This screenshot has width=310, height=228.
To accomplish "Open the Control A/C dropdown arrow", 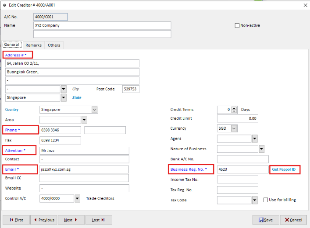I will (77, 198).
